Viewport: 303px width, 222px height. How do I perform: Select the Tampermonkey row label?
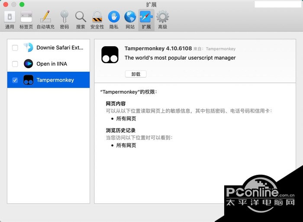pyautogui.click(x=55, y=80)
